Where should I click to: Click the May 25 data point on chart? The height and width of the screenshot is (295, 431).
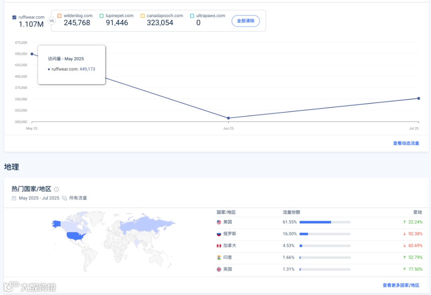point(32,54)
